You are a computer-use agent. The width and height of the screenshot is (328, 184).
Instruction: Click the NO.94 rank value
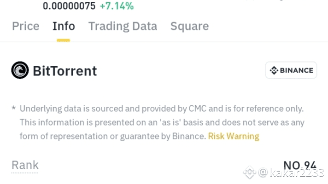pos(299,166)
